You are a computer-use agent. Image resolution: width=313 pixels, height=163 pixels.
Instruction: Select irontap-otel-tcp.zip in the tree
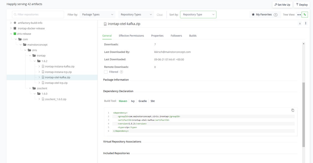56,83
